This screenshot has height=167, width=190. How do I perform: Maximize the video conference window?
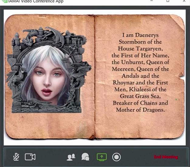[168, 1]
